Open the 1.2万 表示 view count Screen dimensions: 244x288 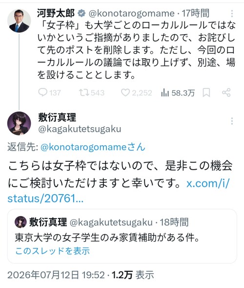coord(133,275)
